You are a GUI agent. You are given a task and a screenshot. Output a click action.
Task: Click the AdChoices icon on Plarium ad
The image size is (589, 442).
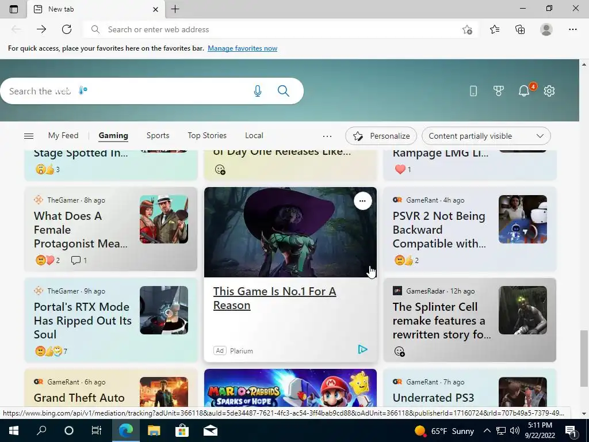pos(362,349)
